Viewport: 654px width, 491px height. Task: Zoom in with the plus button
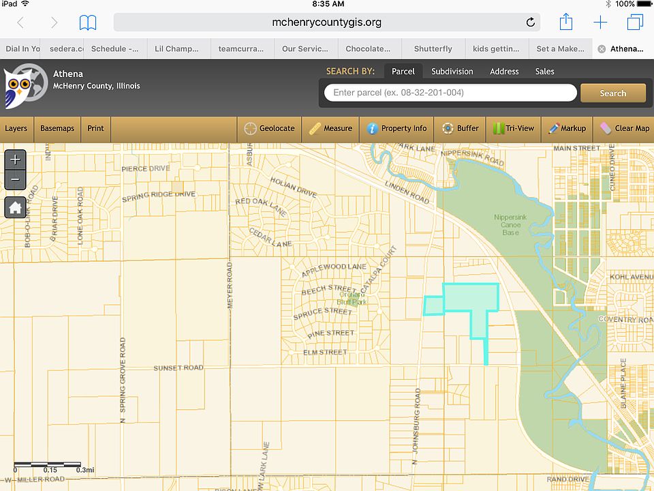point(15,160)
